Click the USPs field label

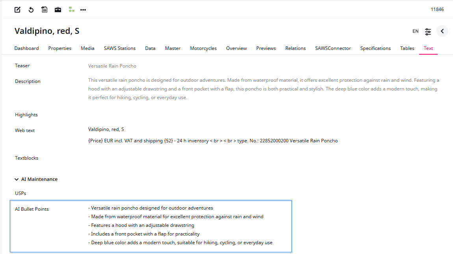pos(20,193)
